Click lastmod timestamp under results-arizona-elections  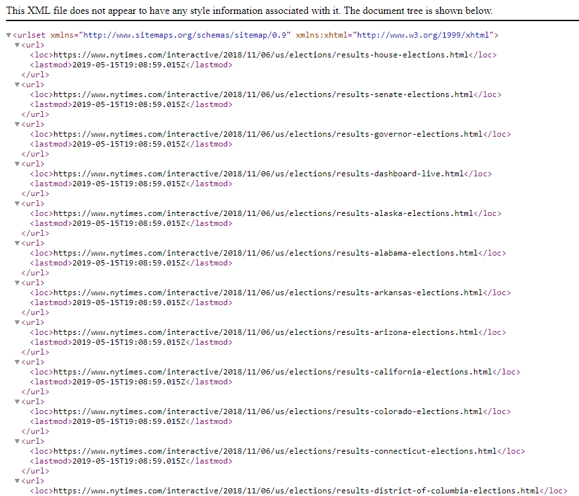pos(129,342)
